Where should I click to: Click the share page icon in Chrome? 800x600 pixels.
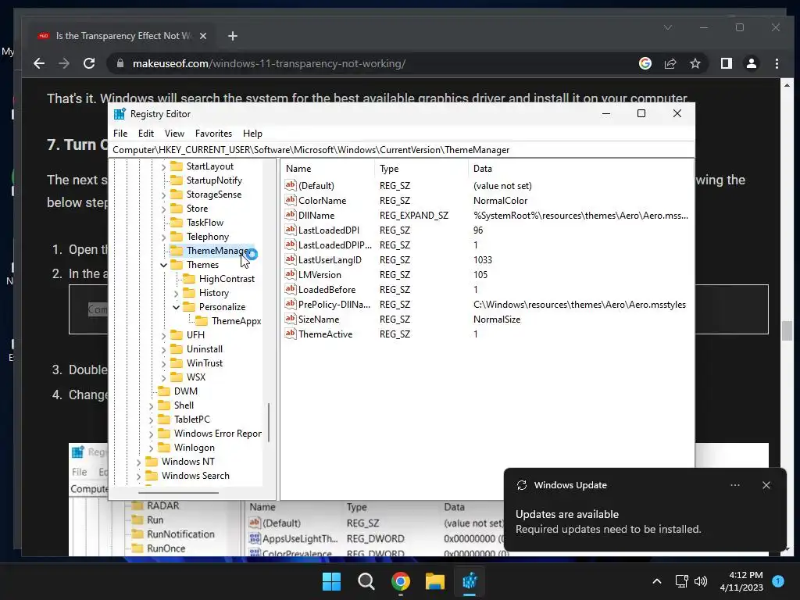point(670,63)
